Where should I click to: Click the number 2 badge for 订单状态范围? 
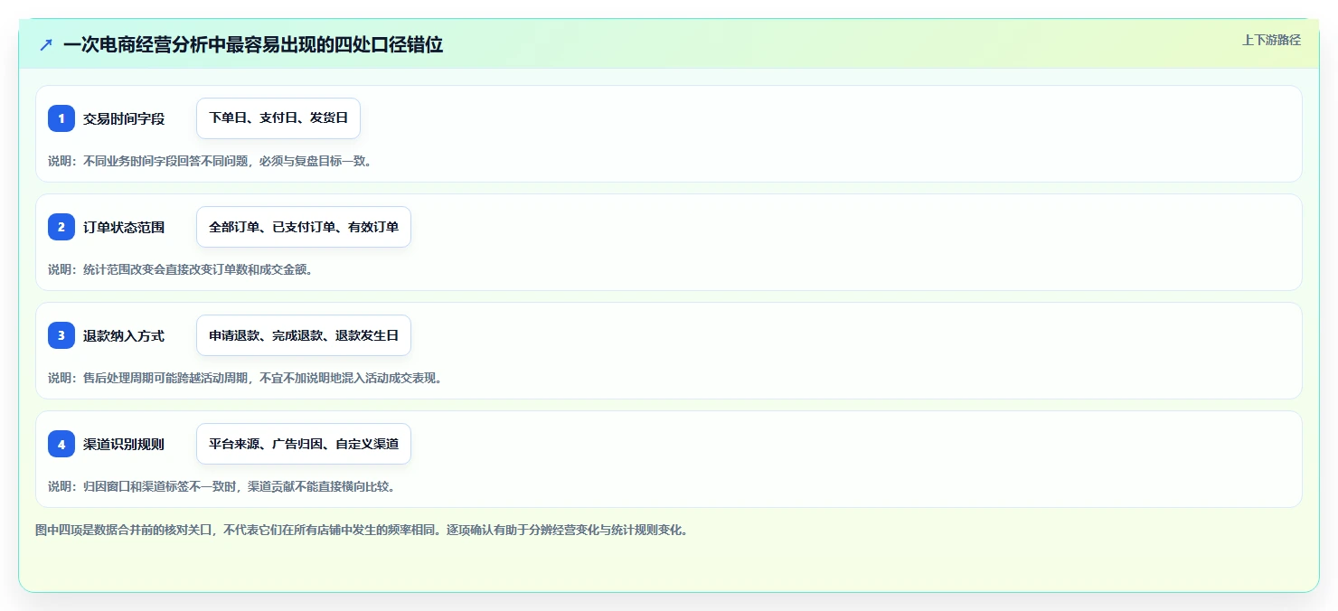[x=61, y=227]
